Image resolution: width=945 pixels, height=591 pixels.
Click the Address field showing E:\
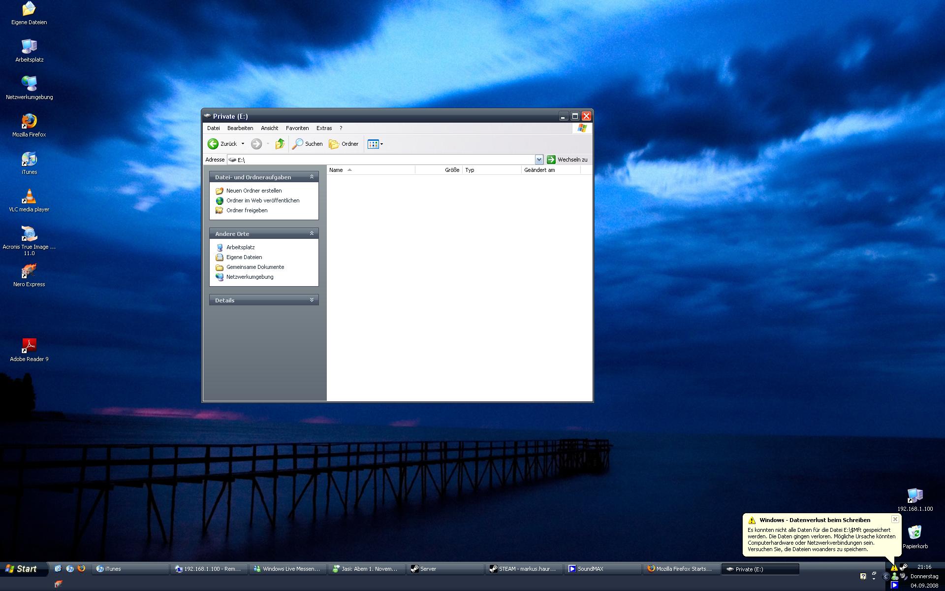(x=384, y=160)
